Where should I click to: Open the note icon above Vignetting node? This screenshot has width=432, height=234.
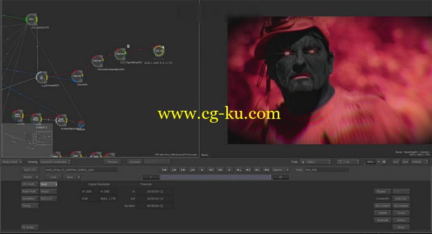click(128, 46)
